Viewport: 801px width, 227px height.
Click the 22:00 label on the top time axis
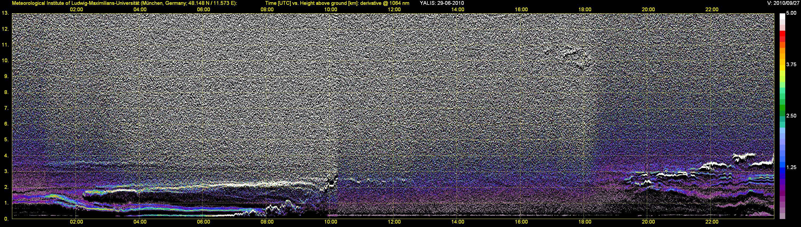click(712, 10)
